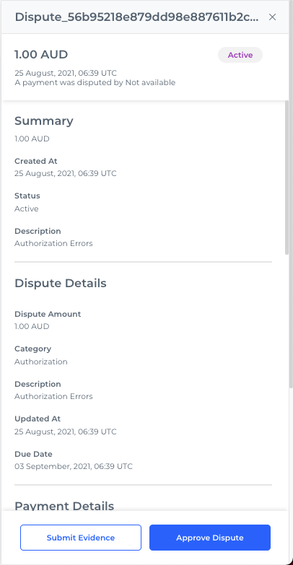
Task: Click the 03 September Due Date value
Action: pyautogui.click(x=73, y=466)
